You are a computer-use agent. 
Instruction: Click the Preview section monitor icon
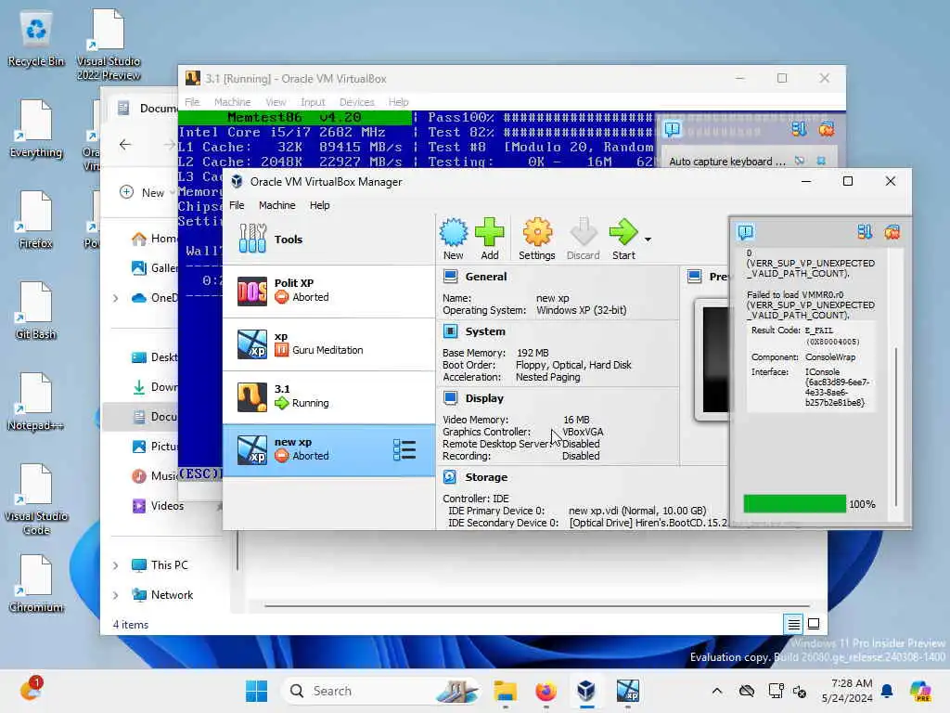[x=694, y=277]
